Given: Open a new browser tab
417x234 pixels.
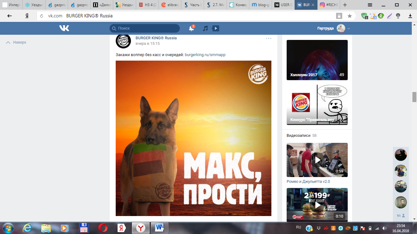Looking at the screenshot, I should (345, 5).
